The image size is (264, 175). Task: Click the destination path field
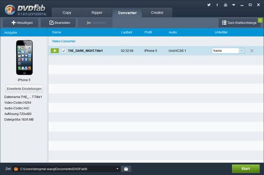(x=67, y=169)
